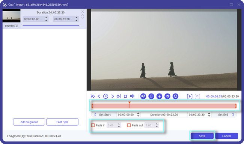Viewport: 244px width, 144px height.
Task: Click the Copy segment round icon
Action: click(167, 96)
